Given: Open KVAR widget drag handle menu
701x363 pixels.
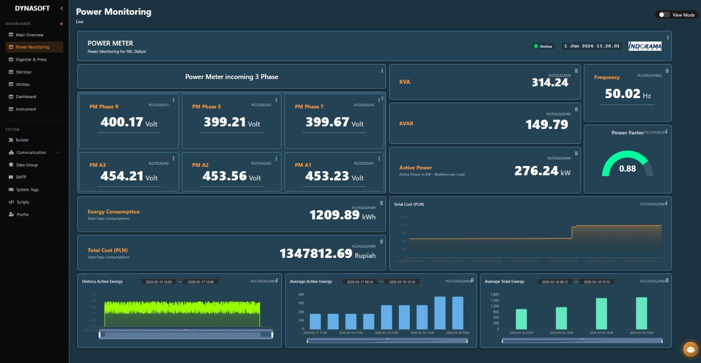Looking at the screenshot, I should tap(576, 109).
